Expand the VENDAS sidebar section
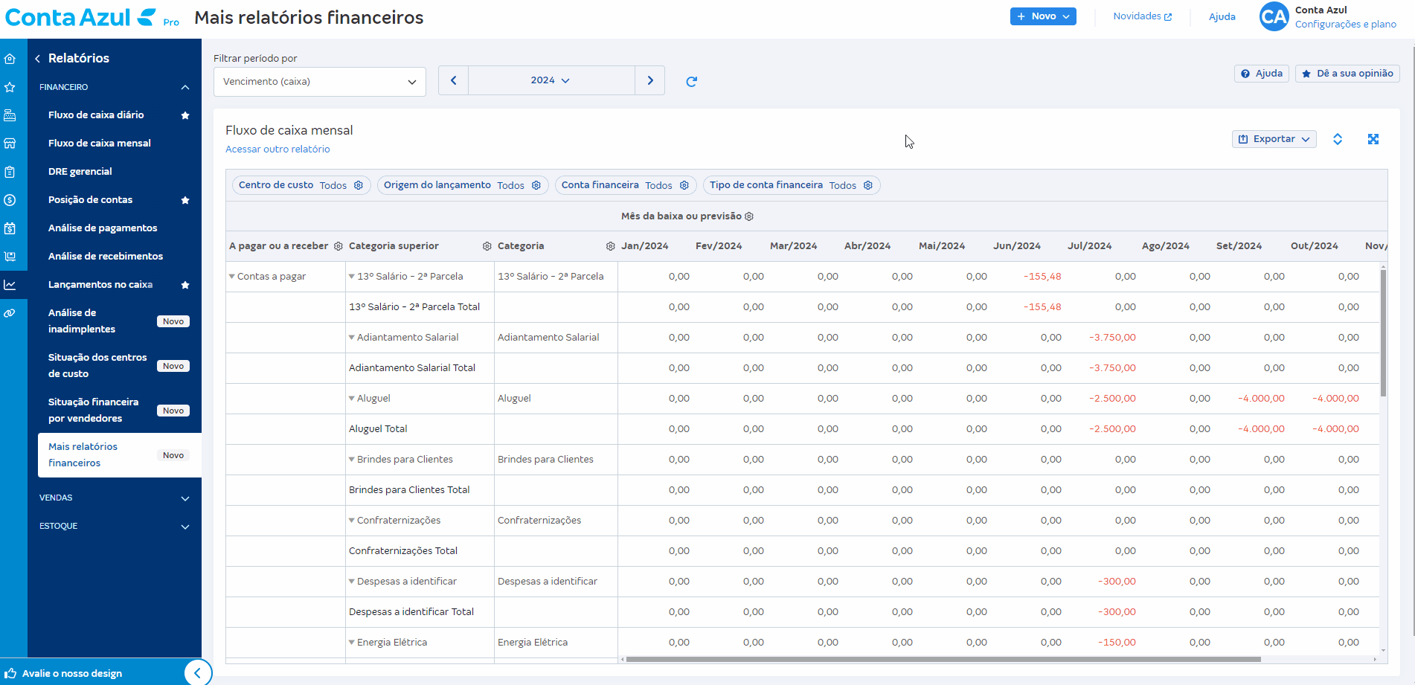Image resolution: width=1415 pixels, height=685 pixels. tap(115, 498)
